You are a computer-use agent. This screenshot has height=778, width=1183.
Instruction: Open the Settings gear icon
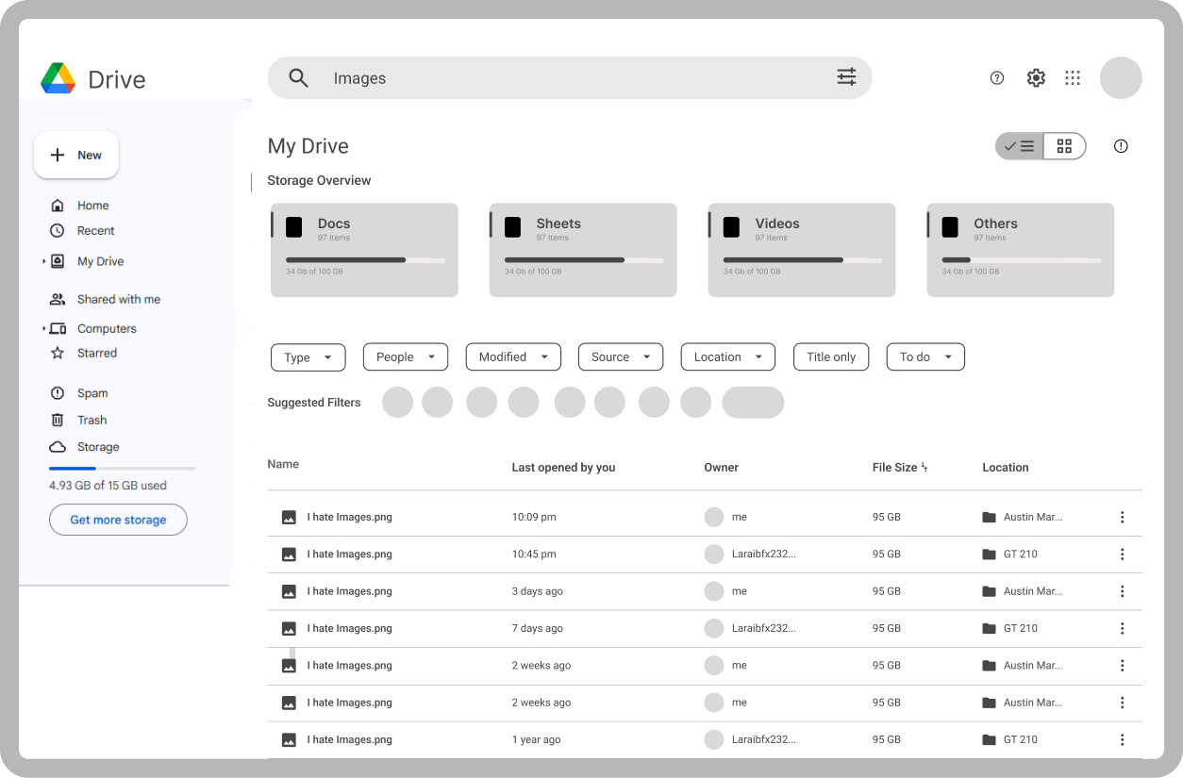point(1036,78)
